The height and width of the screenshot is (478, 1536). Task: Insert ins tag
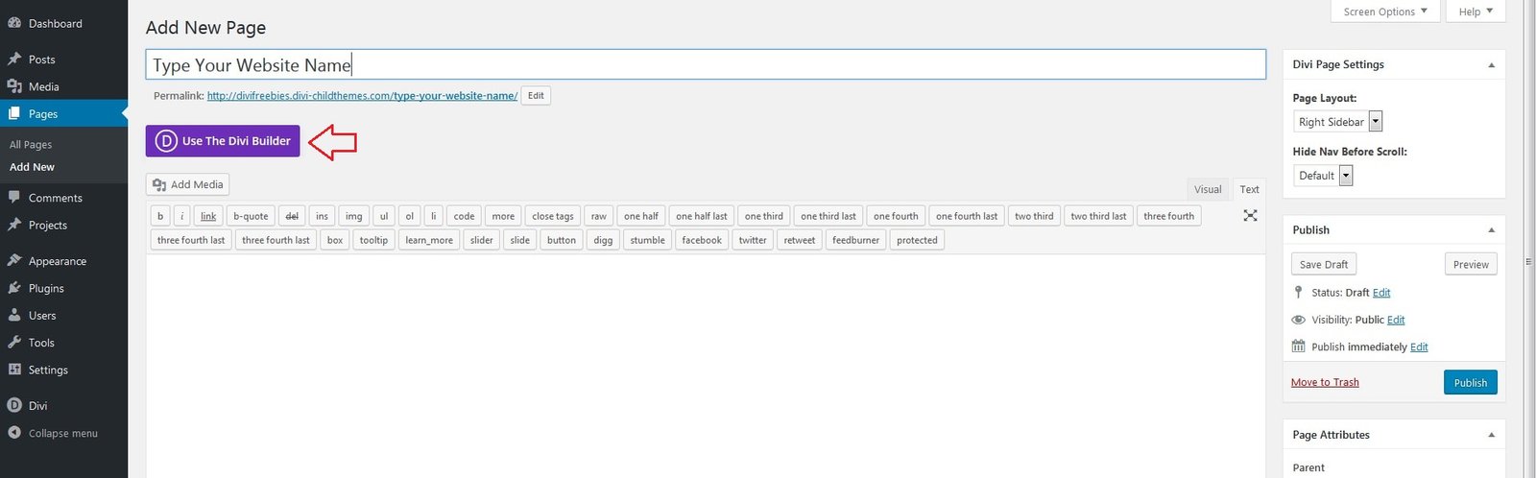coord(322,216)
